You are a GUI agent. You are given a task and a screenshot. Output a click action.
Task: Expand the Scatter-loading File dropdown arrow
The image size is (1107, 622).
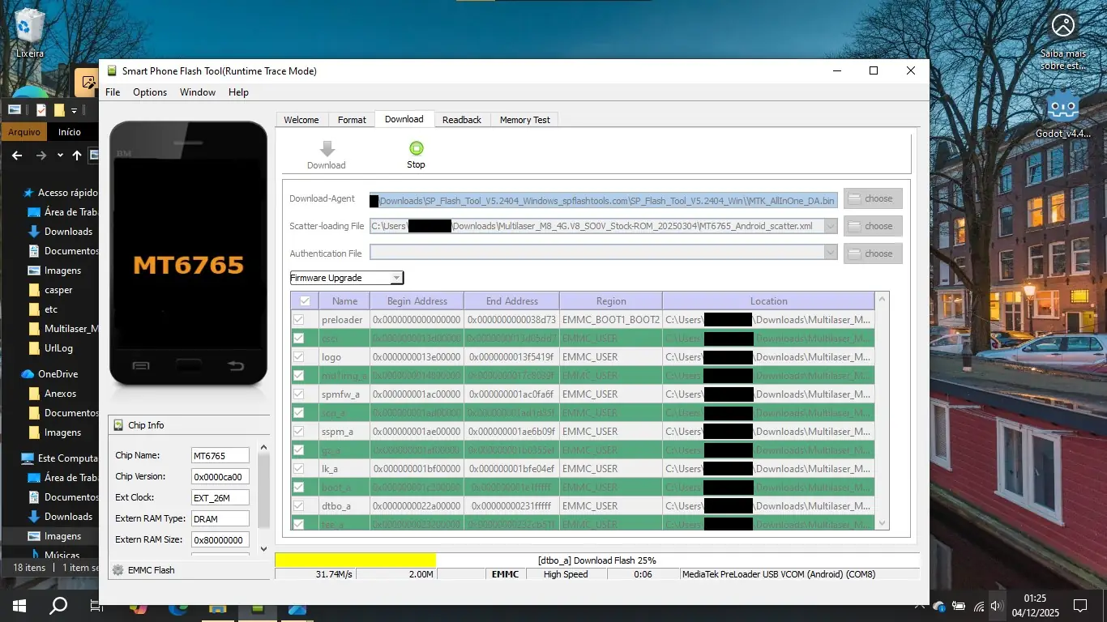click(830, 227)
